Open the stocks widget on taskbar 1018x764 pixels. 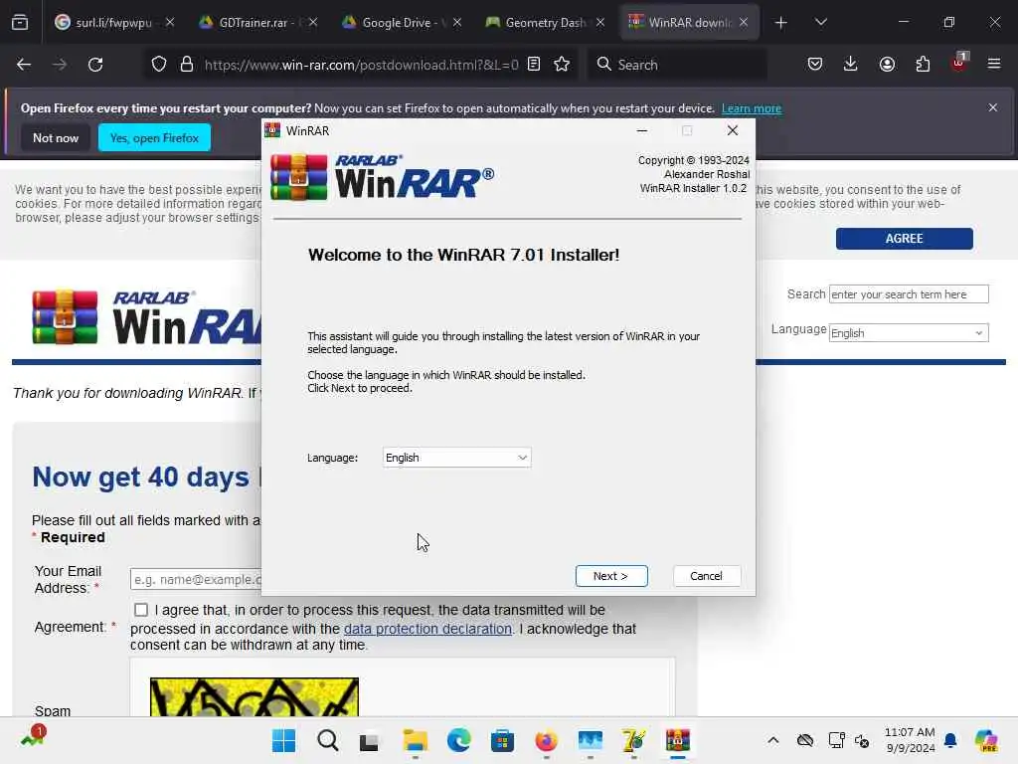click(x=33, y=737)
